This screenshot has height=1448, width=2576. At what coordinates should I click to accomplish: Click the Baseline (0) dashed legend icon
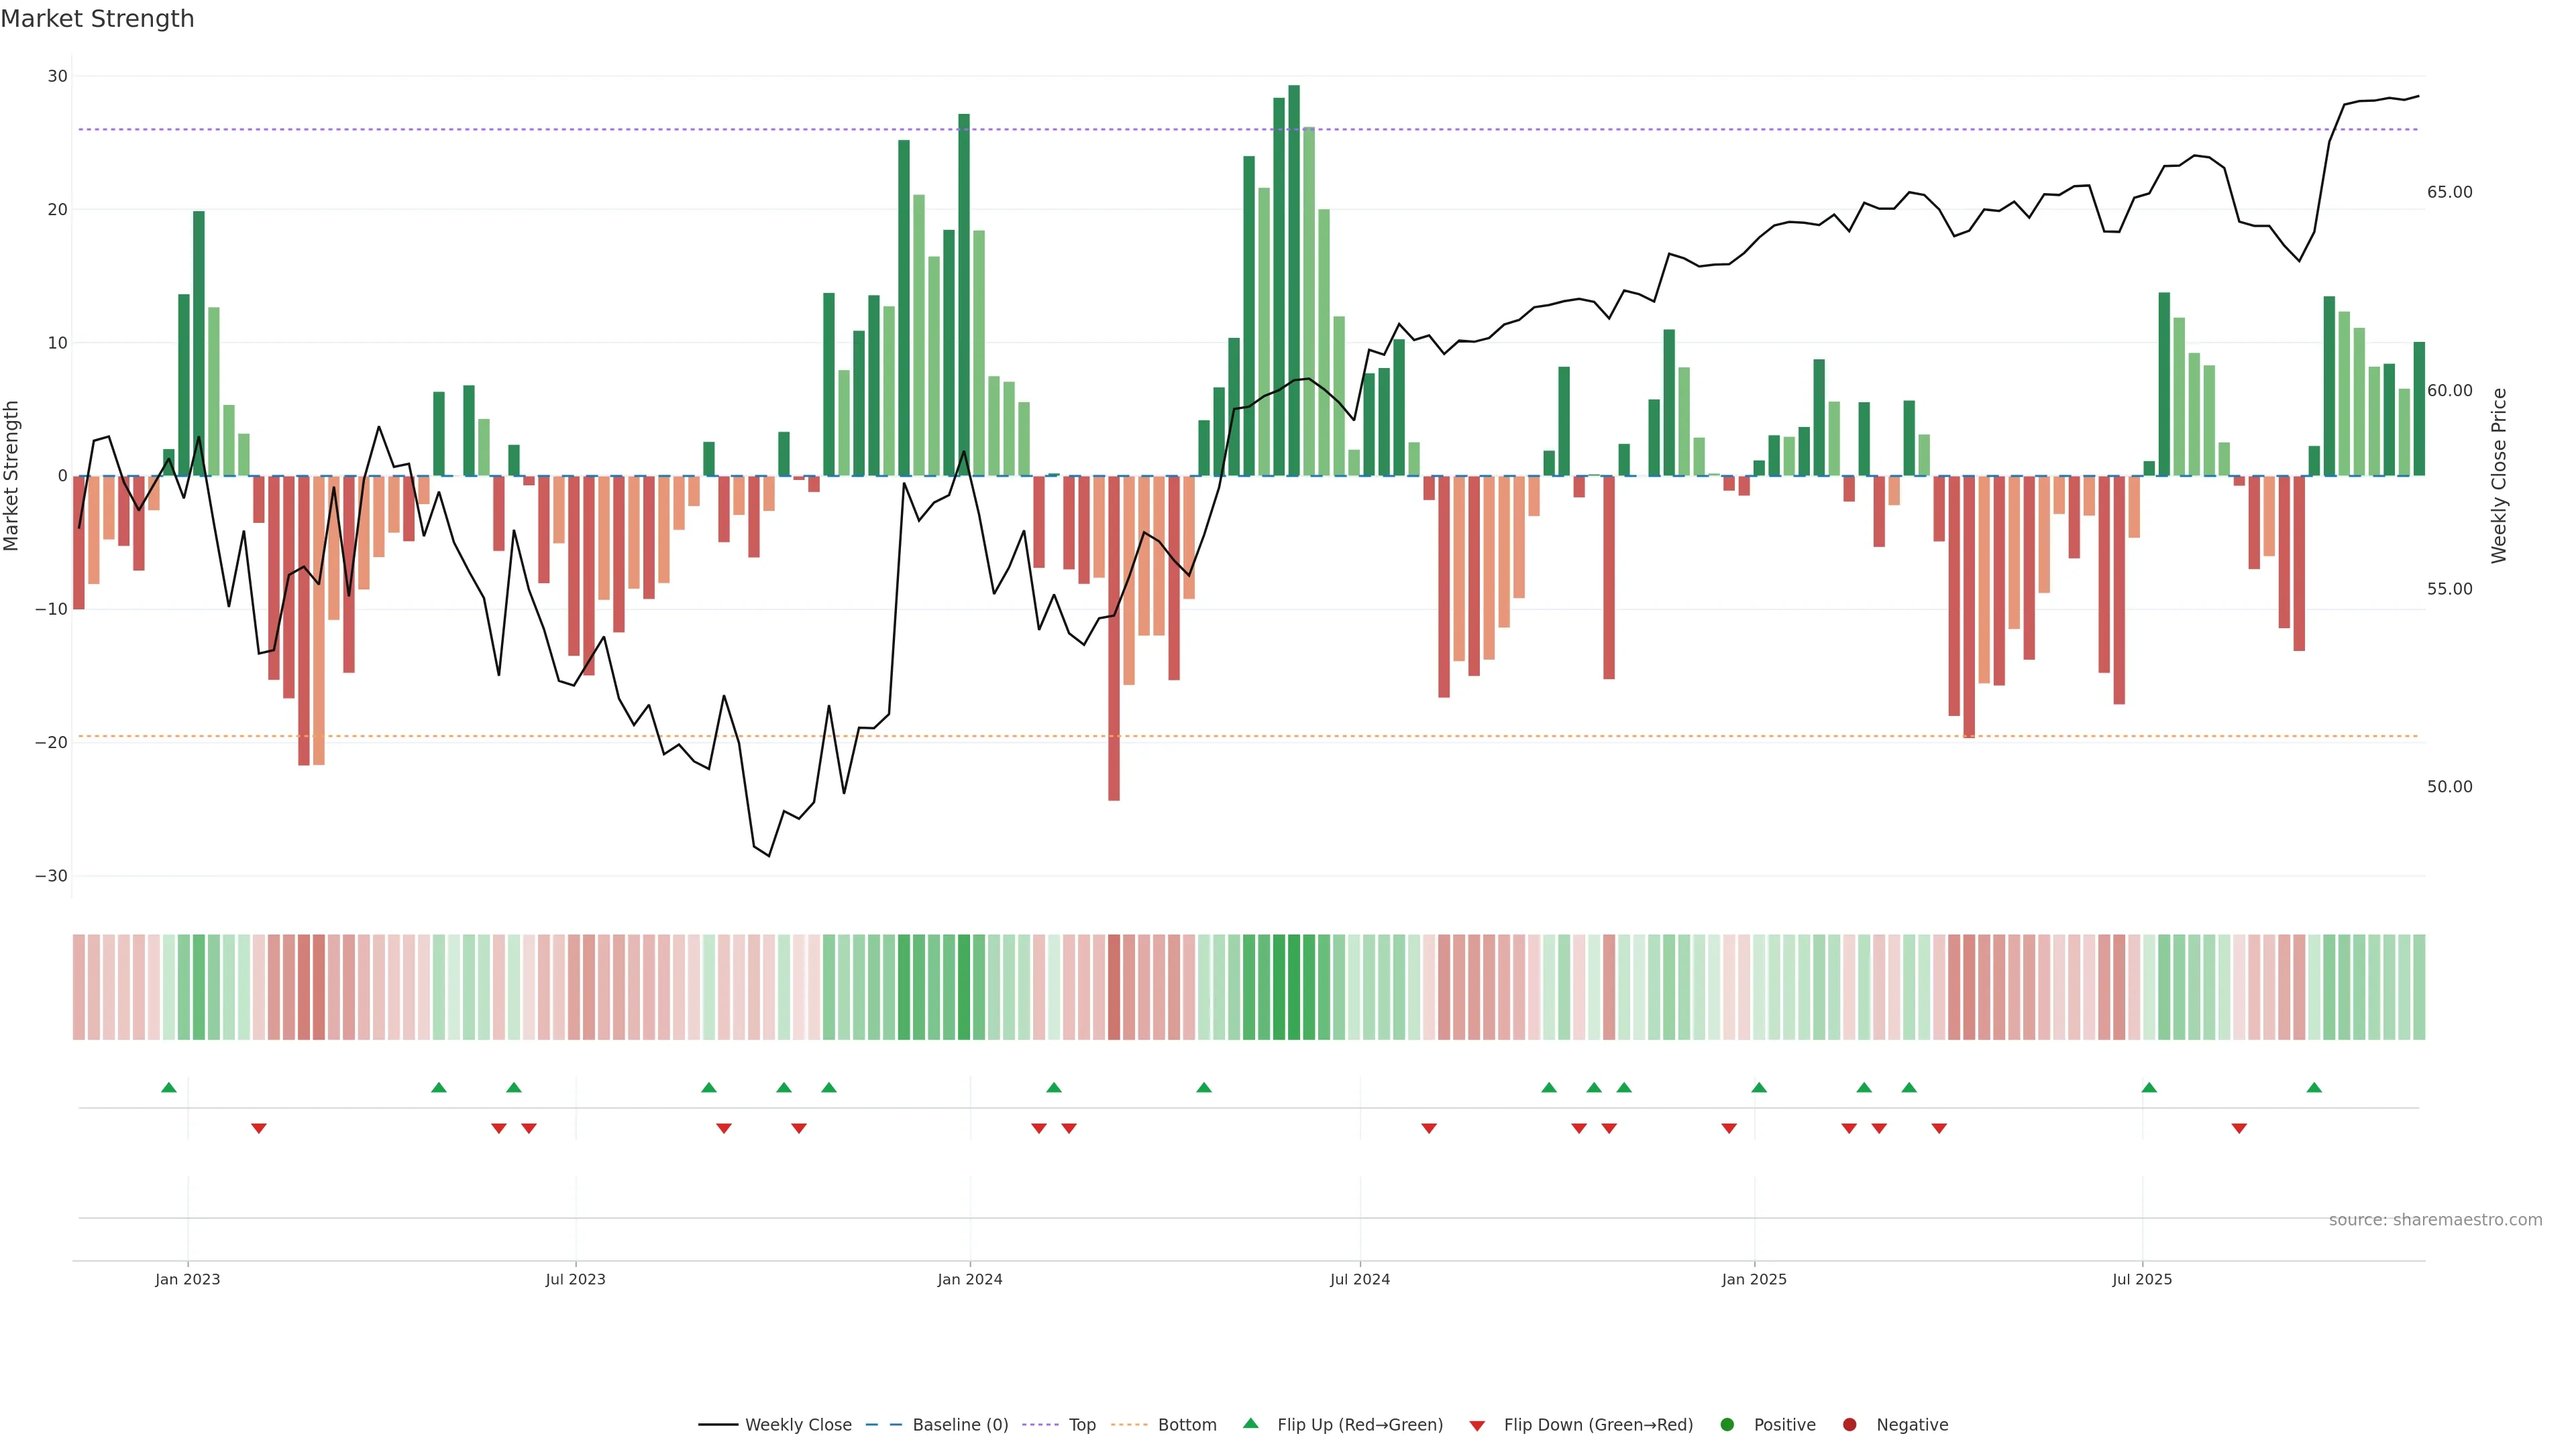pos(884,1424)
